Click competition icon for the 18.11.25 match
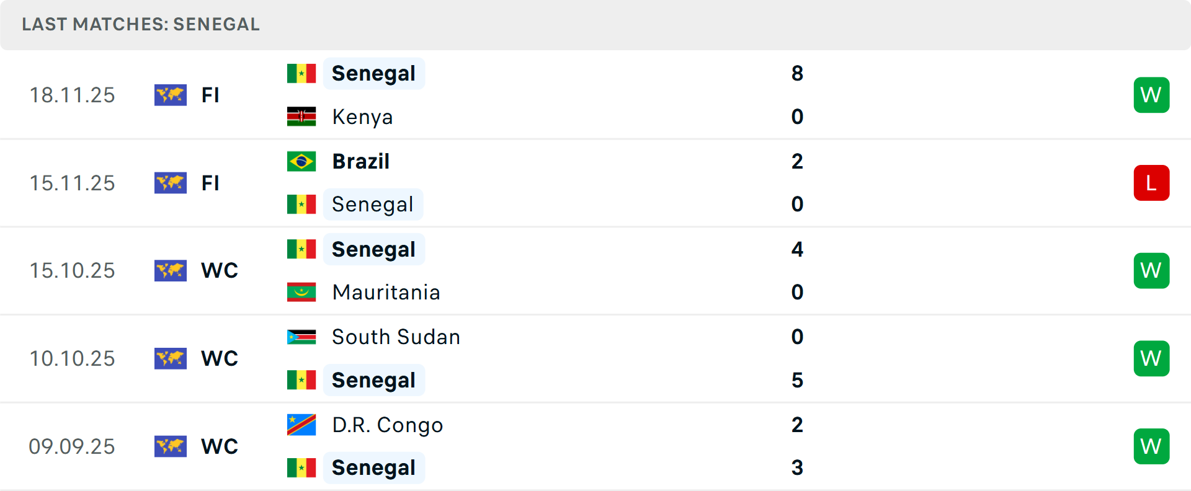The height and width of the screenshot is (491, 1191). click(171, 95)
